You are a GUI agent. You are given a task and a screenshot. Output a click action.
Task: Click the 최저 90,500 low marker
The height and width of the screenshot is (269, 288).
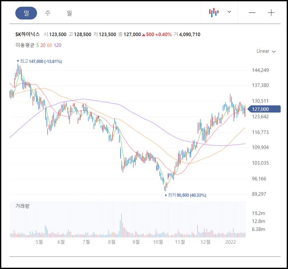pos(185,195)
